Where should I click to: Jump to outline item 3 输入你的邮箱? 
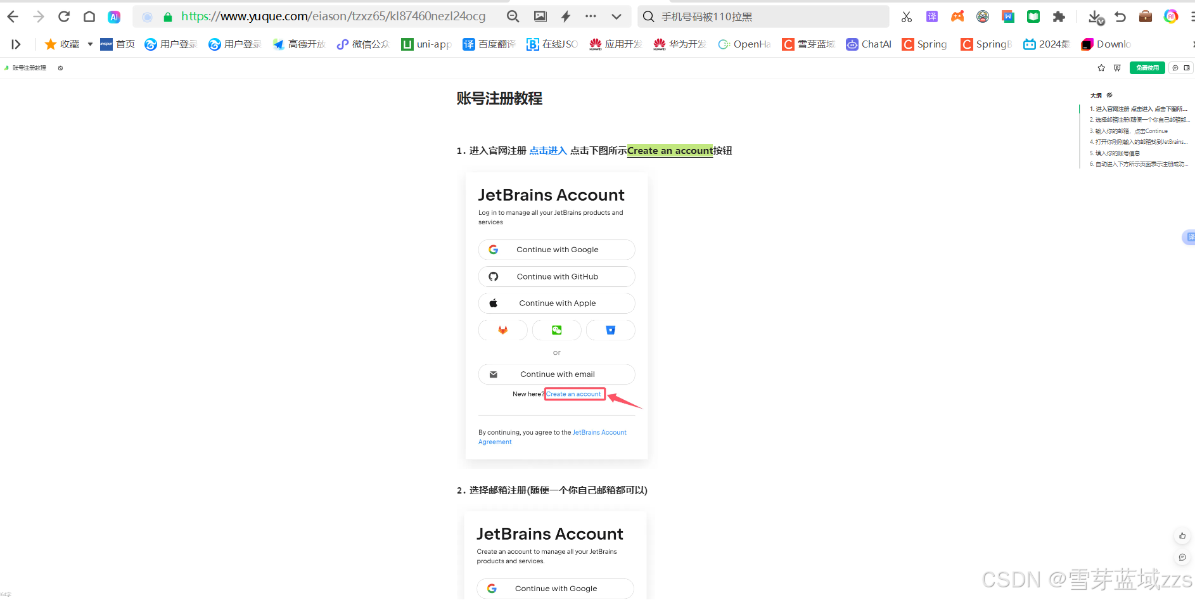(x=1128, y=131)
